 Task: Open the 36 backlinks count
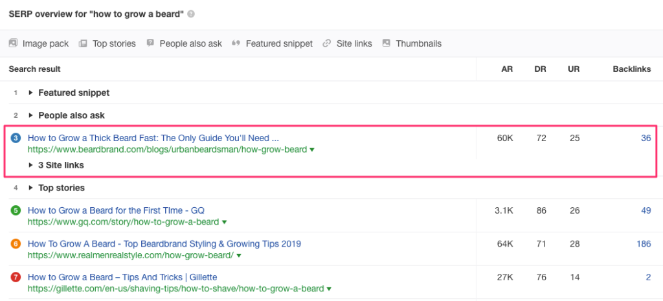tap(646, 138)
